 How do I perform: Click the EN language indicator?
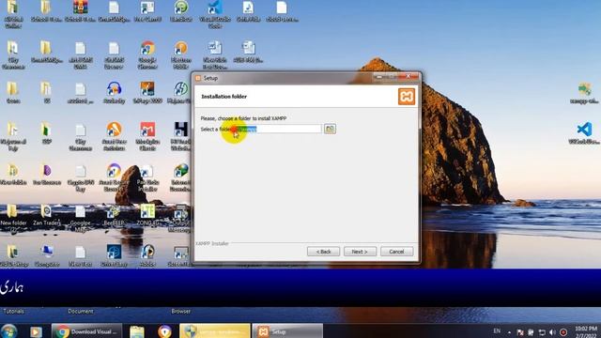coord(497,331)
